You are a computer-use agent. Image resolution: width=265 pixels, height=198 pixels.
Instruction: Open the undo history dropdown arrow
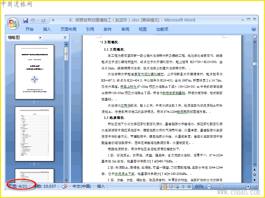pos(37,20)
